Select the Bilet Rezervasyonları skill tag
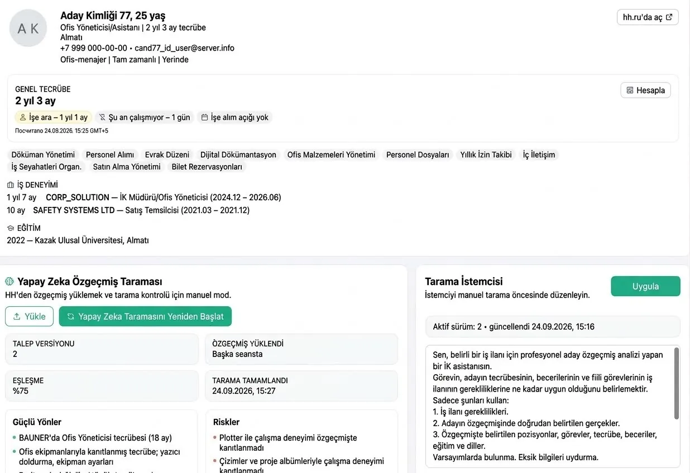The width and height of the screenshot is (690, 473). tap(207, 167)
